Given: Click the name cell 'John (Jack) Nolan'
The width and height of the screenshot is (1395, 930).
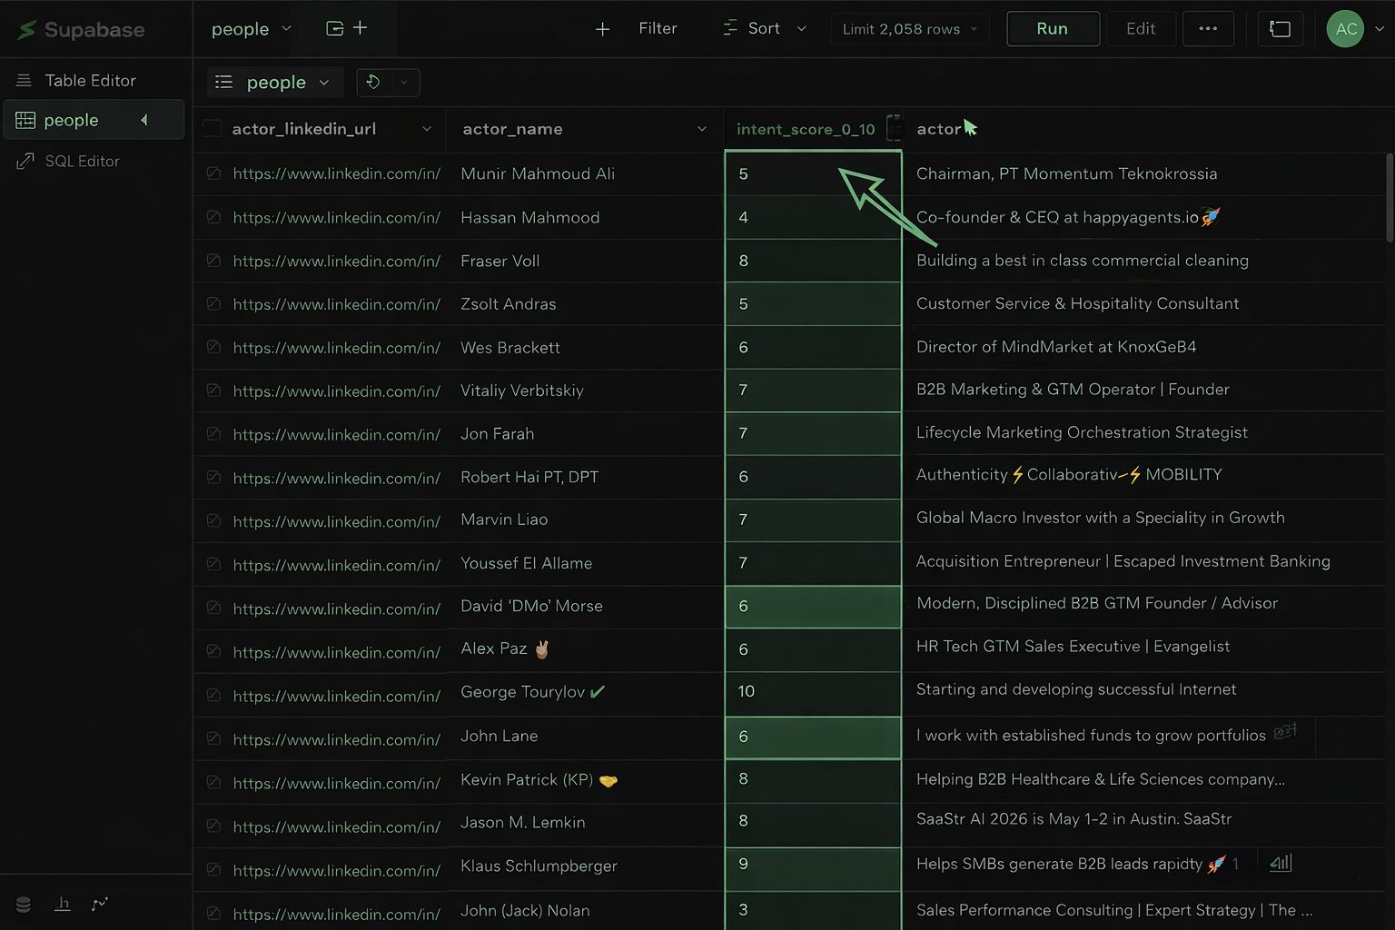Looking at the screenshot, I should click(x=525, y=910).
